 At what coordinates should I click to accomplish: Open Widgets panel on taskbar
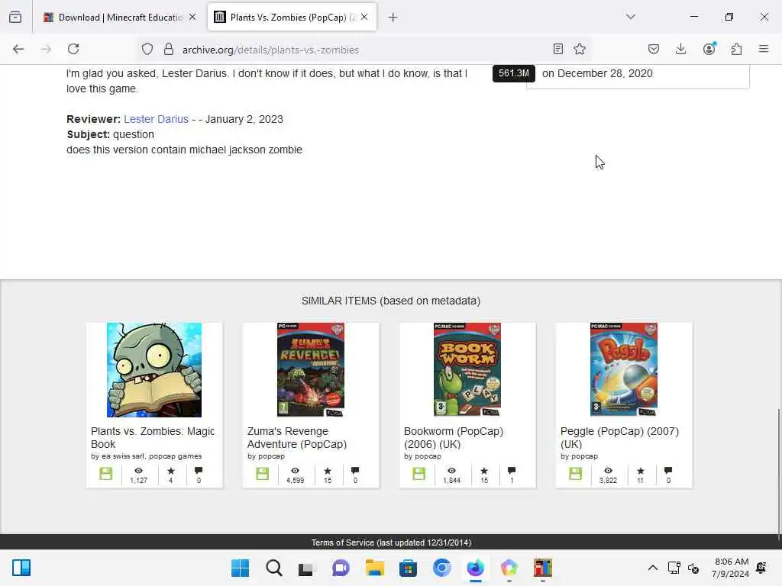pyautogui.click(x=21, y=568)
